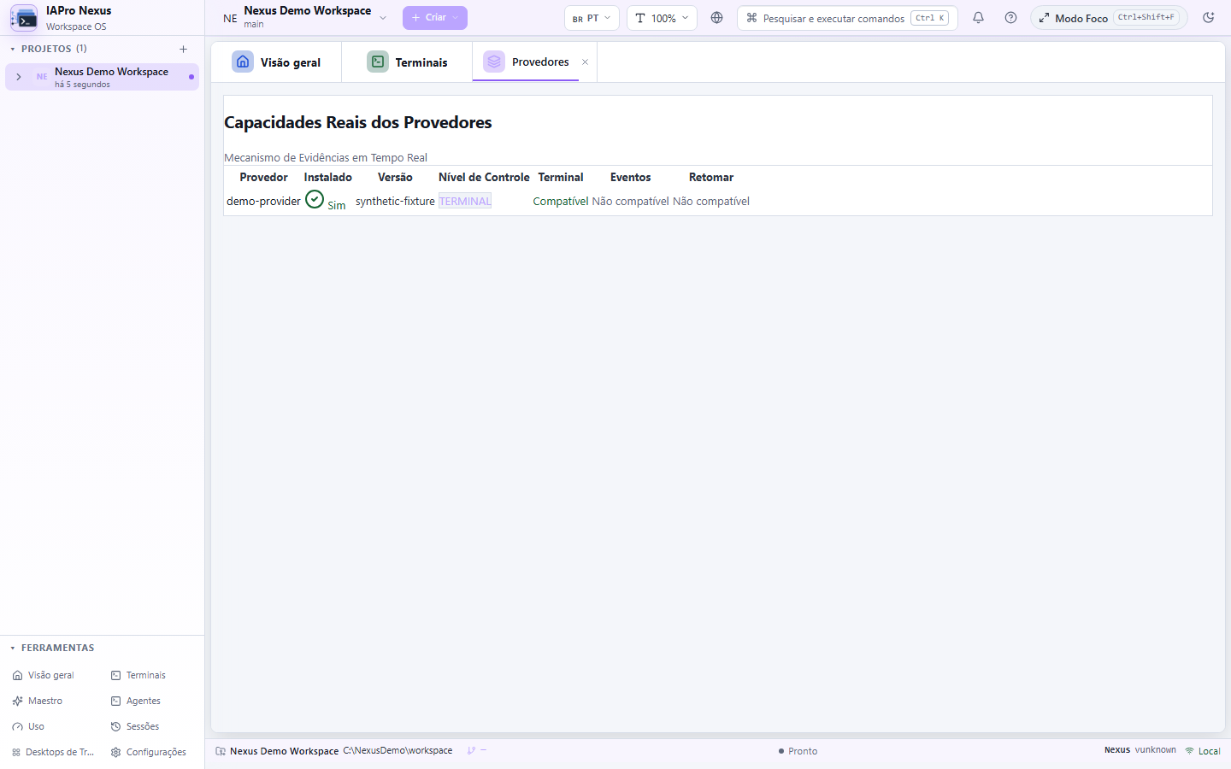Click the Nível de Controle column header
The image size is (1231, 769).
[484, 178]
